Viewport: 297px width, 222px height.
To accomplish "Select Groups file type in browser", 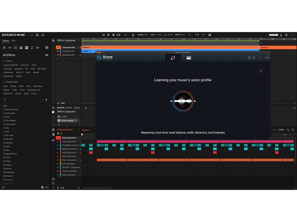I will click(10, 48).
